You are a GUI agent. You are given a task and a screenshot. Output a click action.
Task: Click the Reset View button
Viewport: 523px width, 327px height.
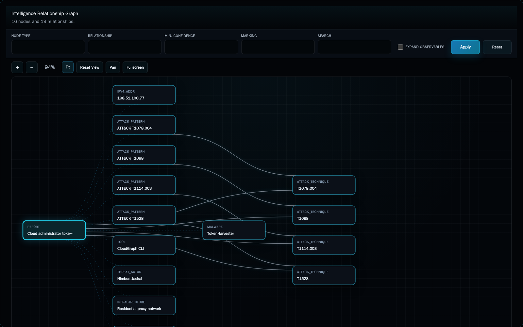90,67
